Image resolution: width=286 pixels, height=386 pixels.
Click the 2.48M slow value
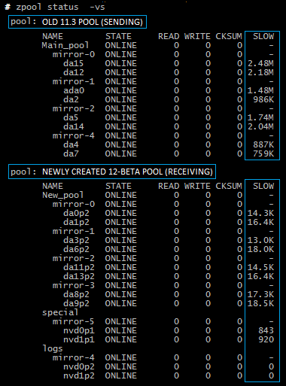pos(260,63)
